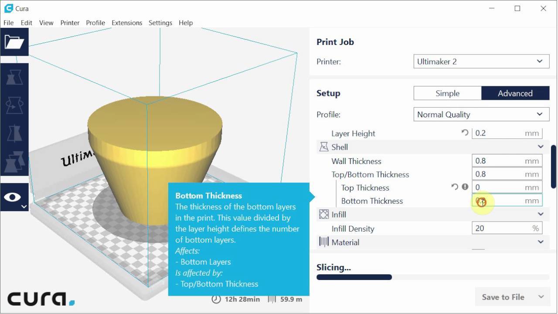This screenshot has width=558, height=314.
Task: Open the Profile menu
Action: click(x=95, y=23)
